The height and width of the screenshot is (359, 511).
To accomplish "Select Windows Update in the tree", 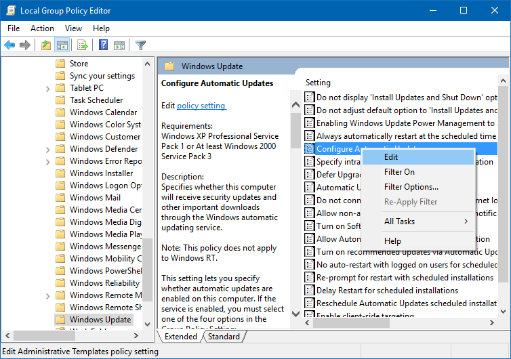I will click(x=100, y=320).
